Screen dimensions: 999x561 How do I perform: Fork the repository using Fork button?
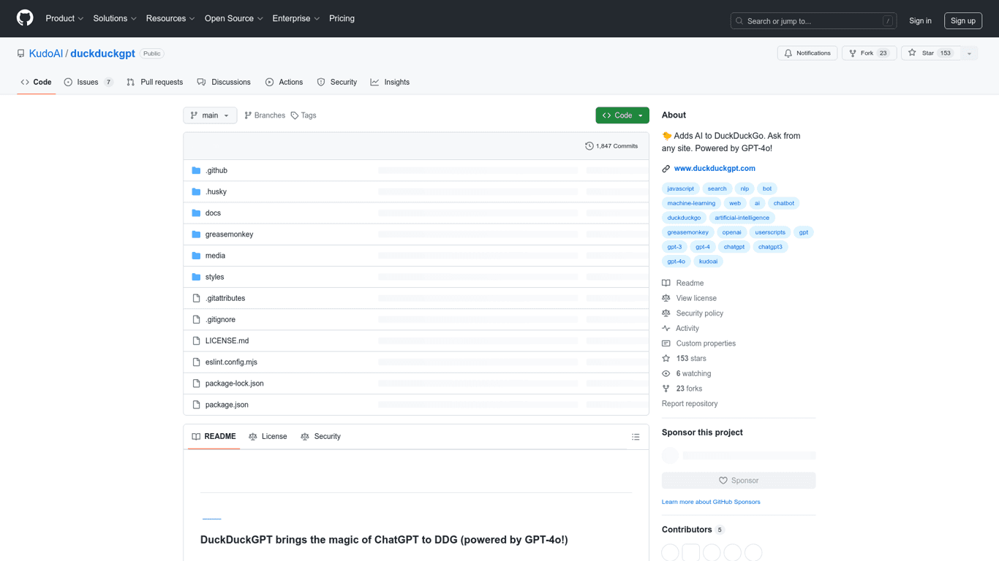click(x=868, y=53)
